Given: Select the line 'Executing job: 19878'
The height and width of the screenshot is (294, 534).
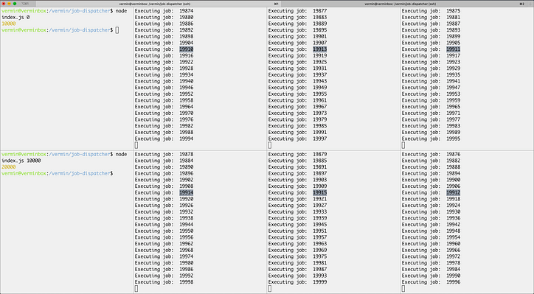Looking at the screenshot, I should pos(164,154).
